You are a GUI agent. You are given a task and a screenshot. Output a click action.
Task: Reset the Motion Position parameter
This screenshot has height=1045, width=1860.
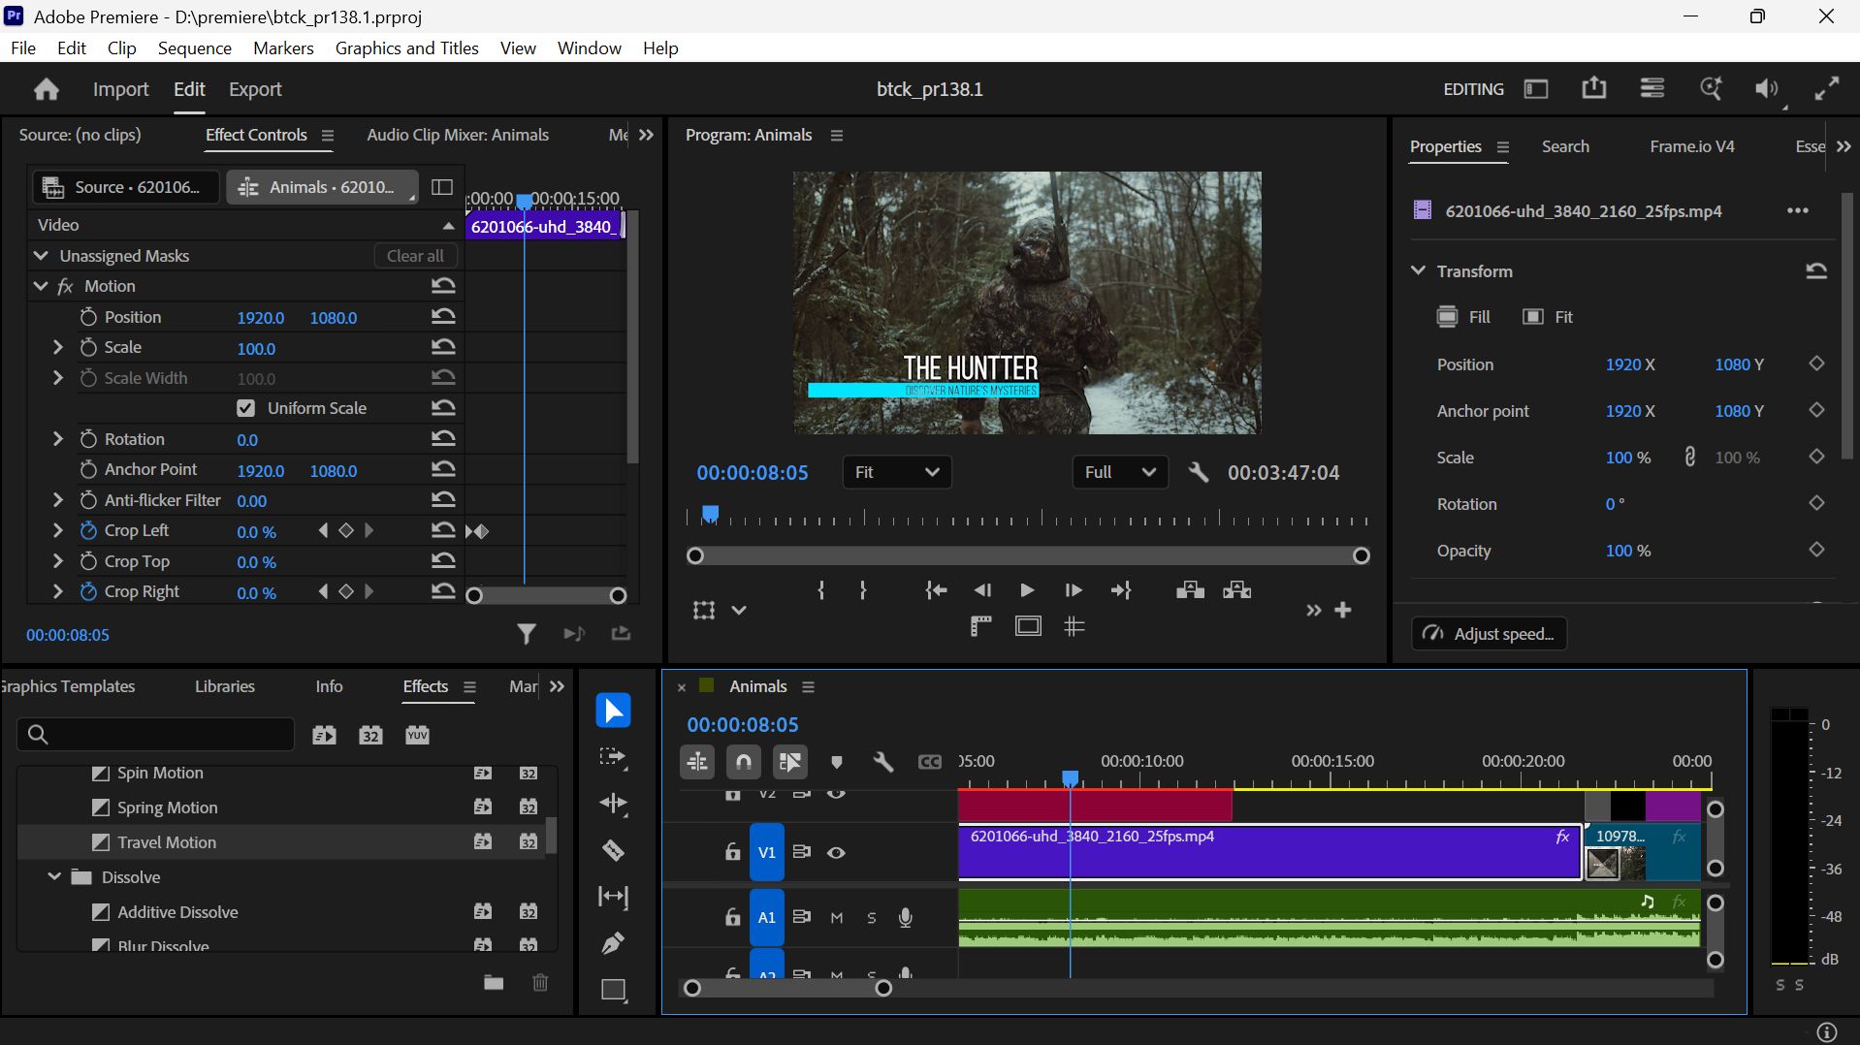tap(443, 317)
